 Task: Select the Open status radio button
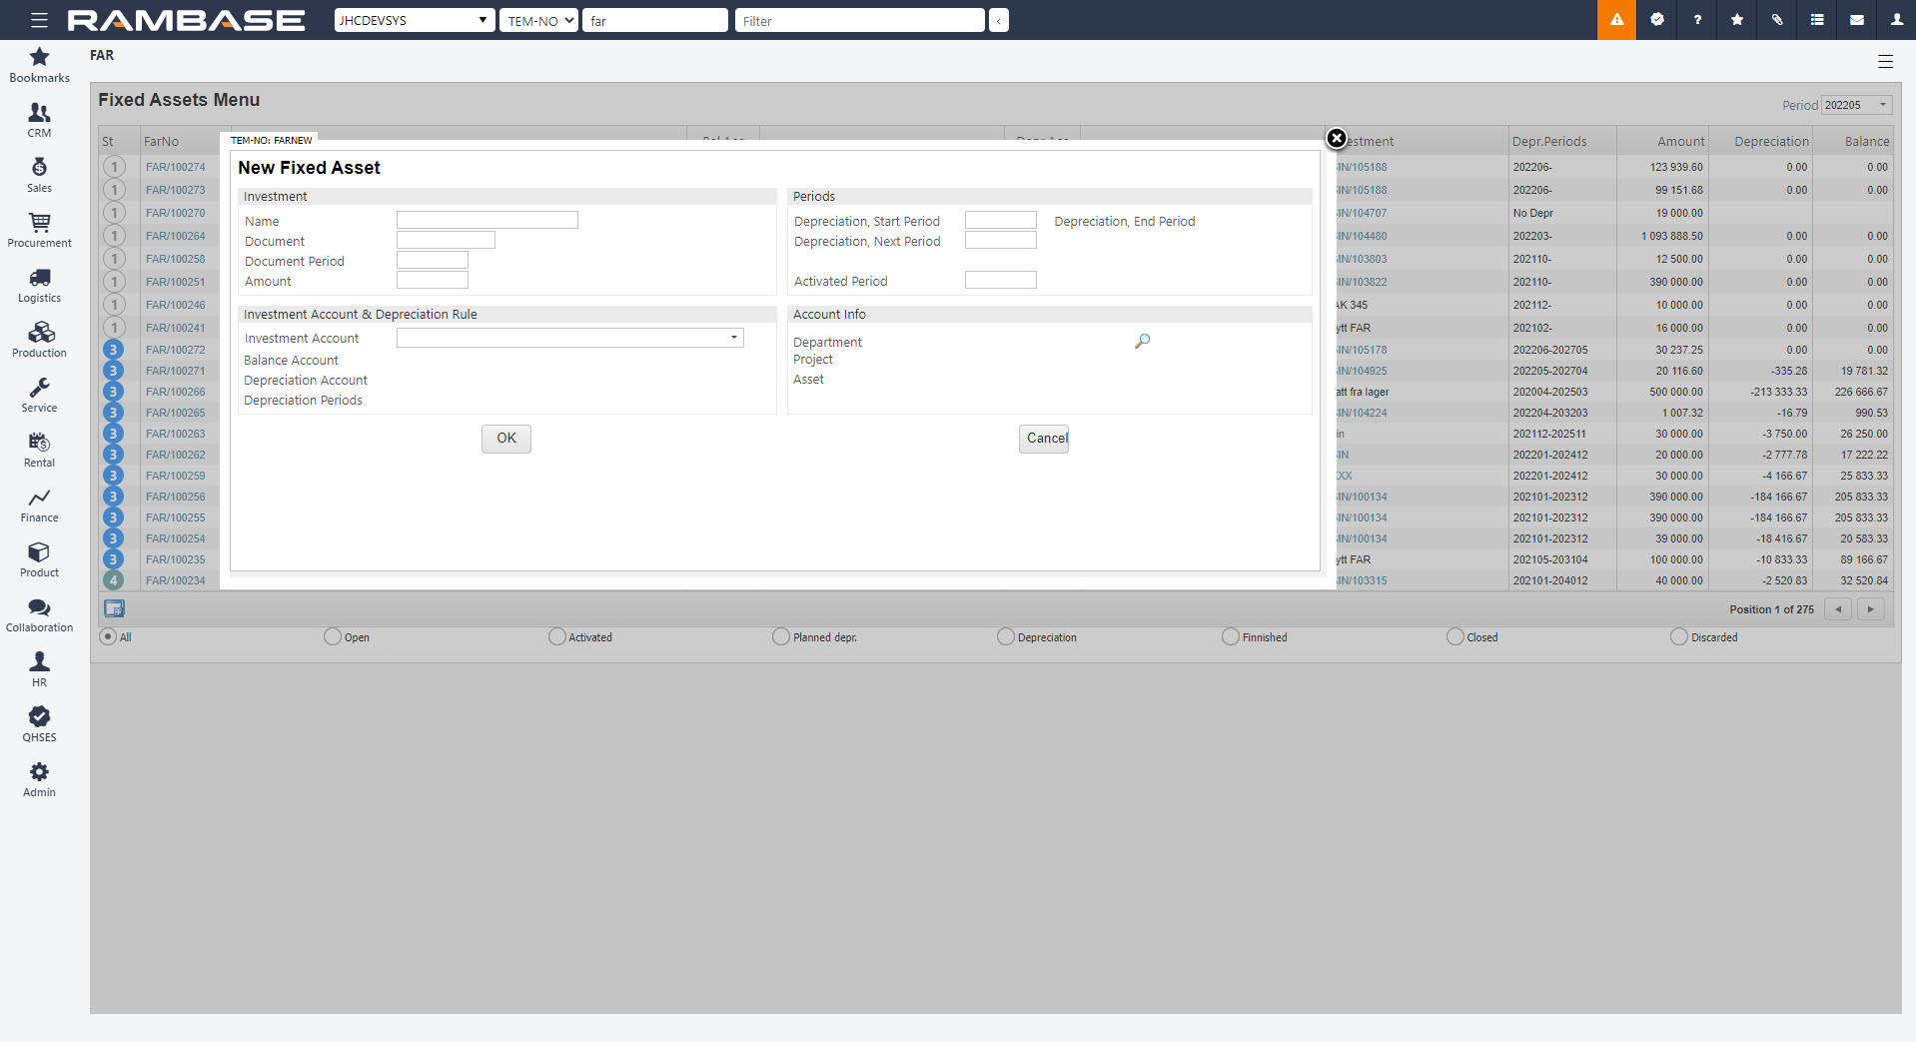333,636
